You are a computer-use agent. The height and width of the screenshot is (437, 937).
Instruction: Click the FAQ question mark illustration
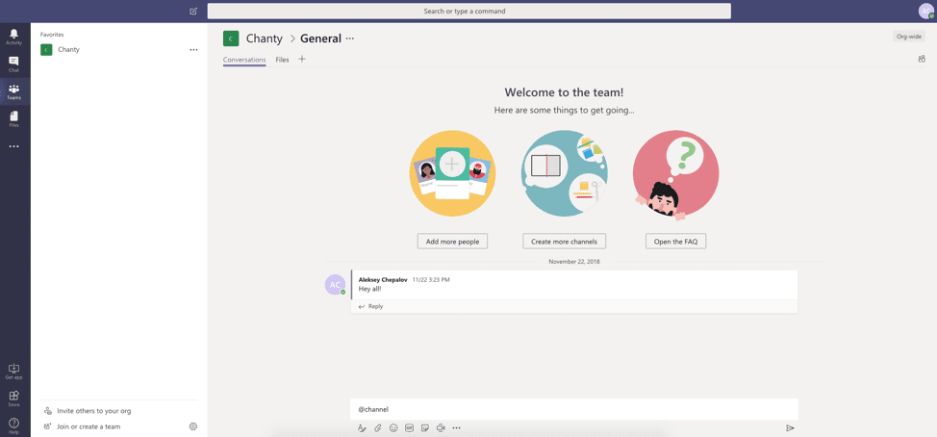[676, 173]
